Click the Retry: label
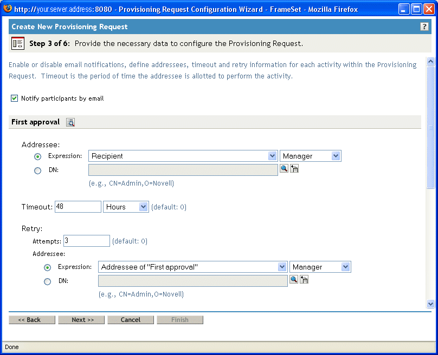 click(32, 228)
